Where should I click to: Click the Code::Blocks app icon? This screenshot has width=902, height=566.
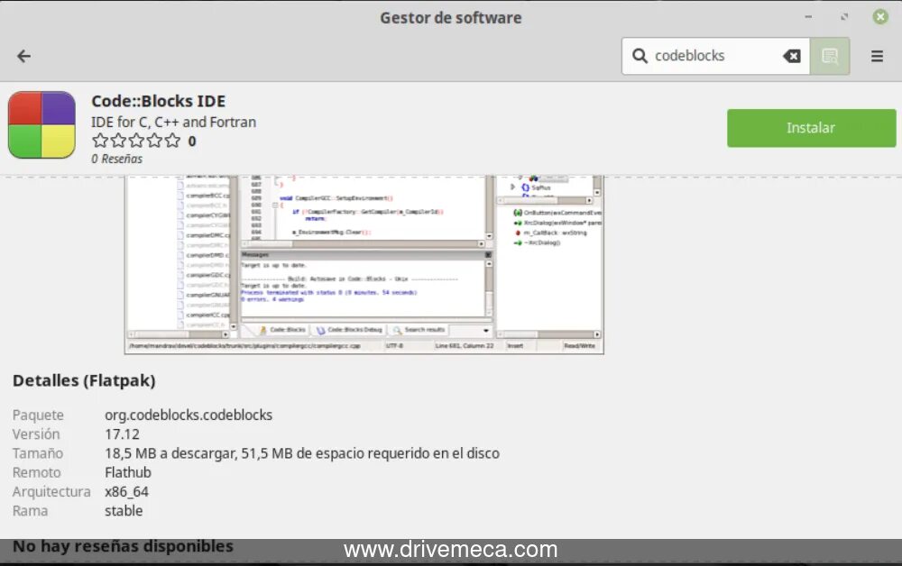[41, 124]
